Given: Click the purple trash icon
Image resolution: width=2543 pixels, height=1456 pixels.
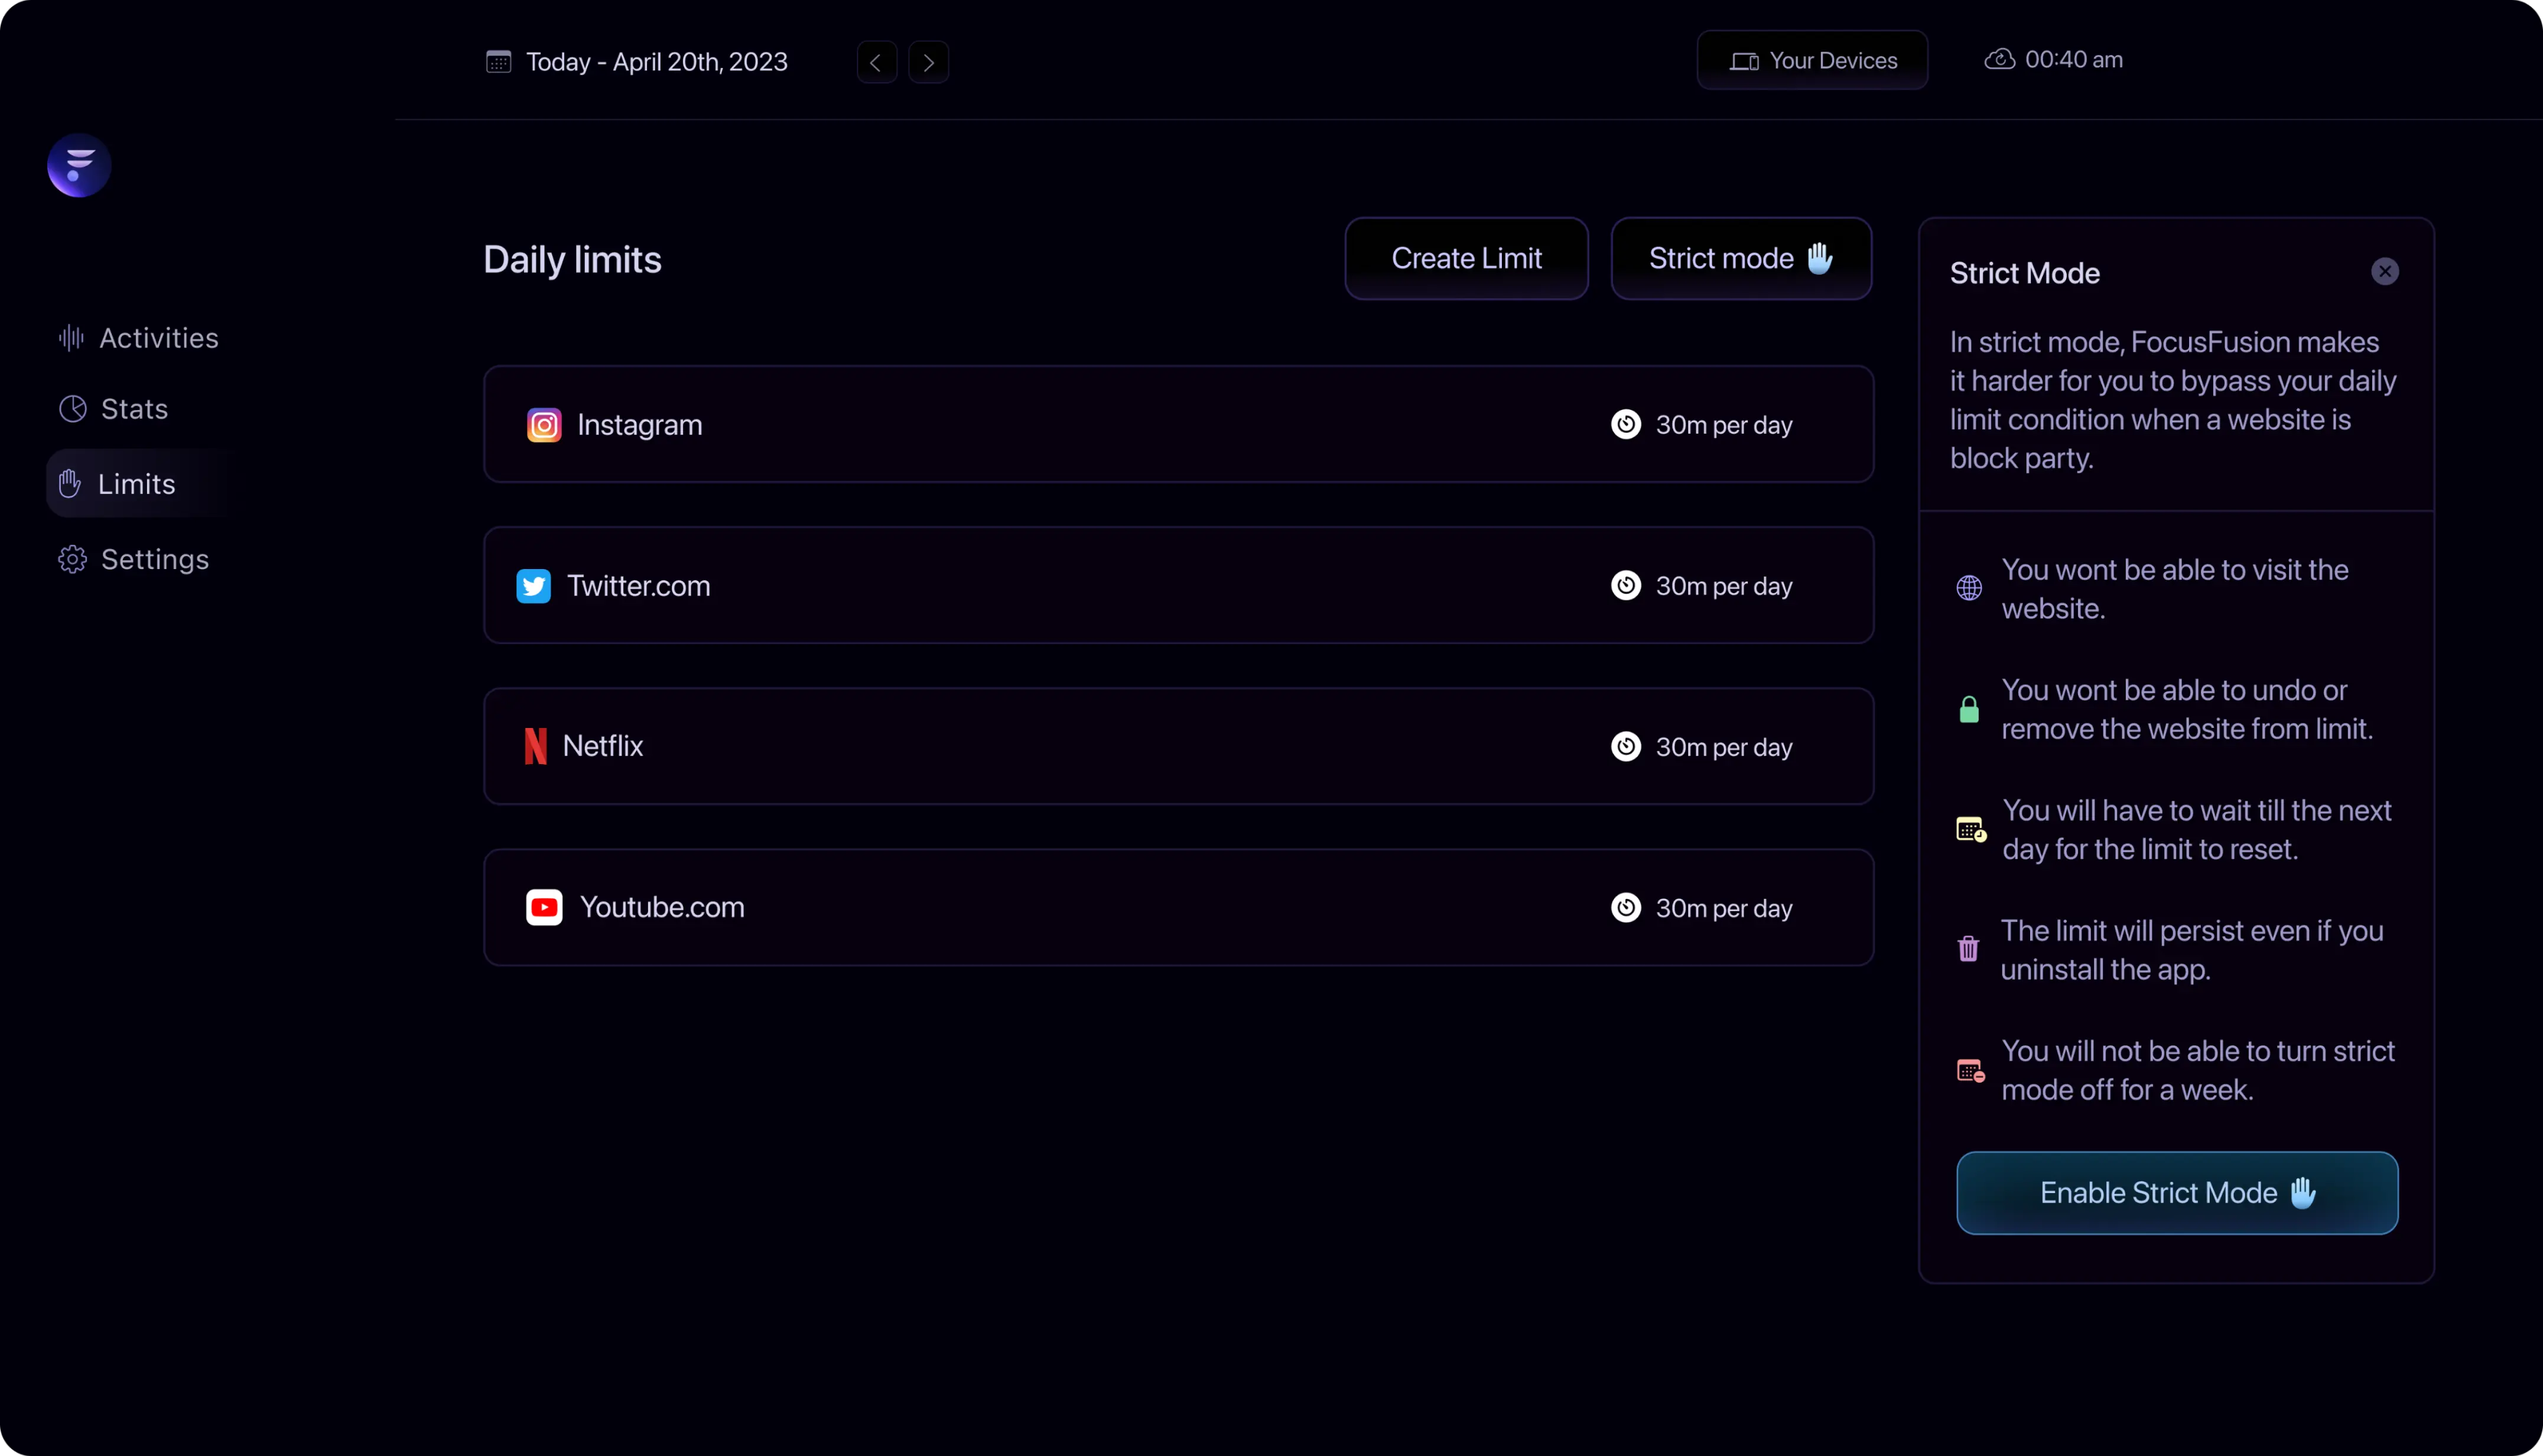Looking at the screenshot, I should pos(1968,948).
